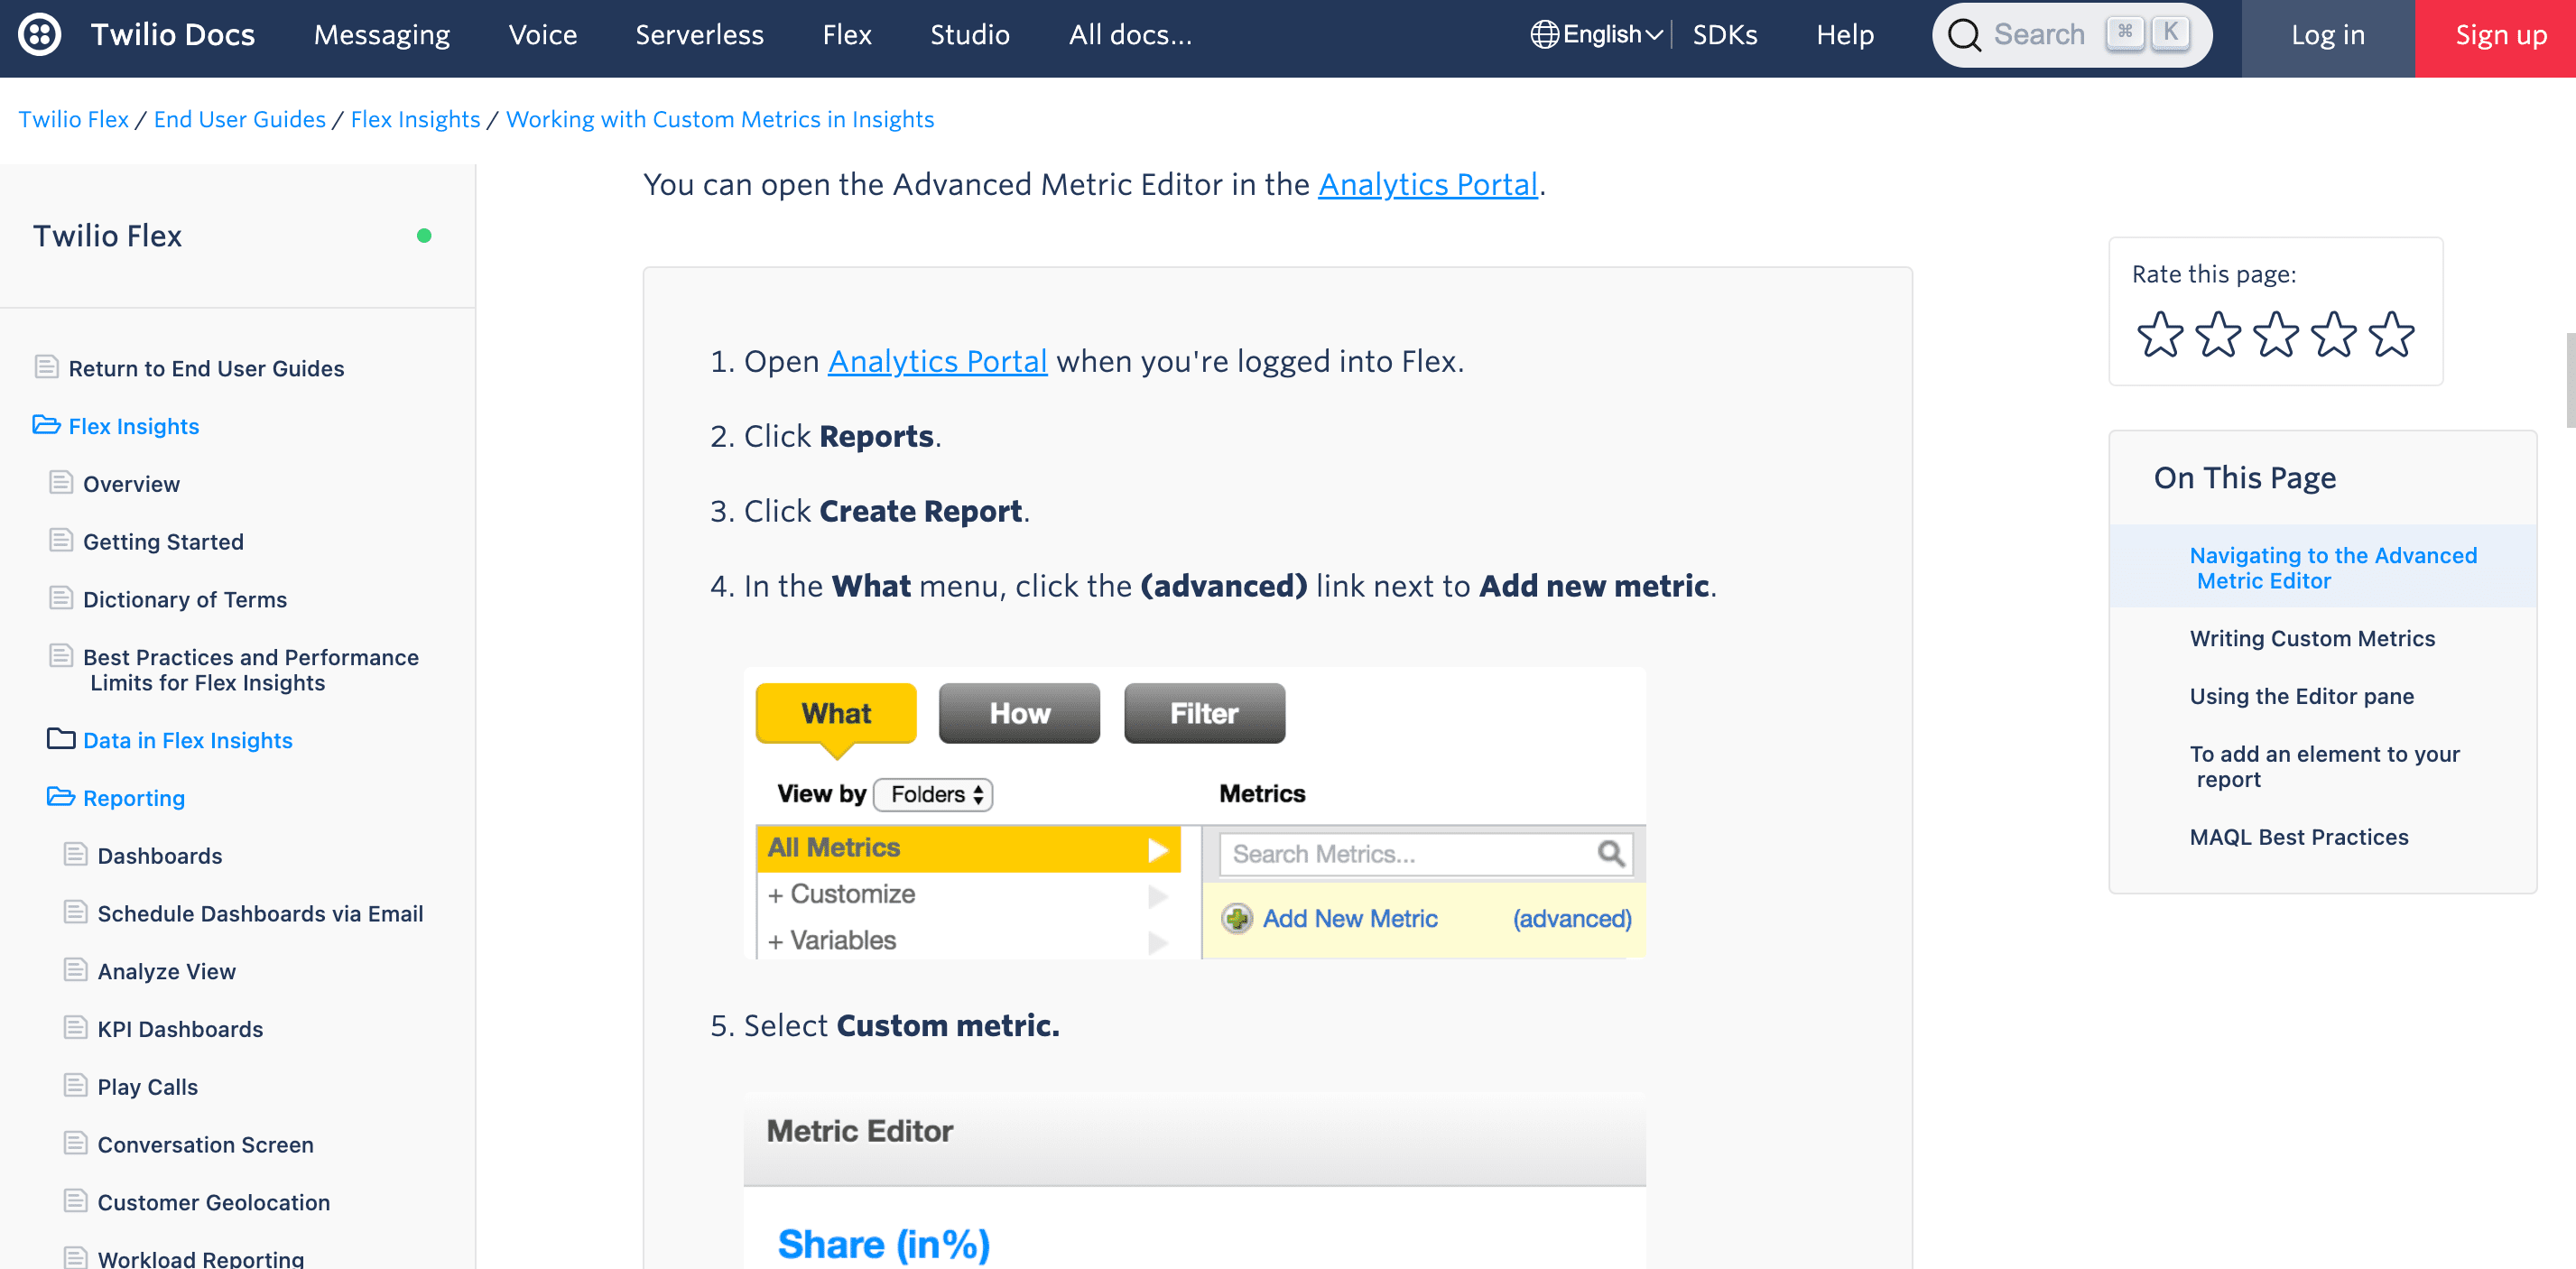Click the Data in Flex Insights folder icon
The height and width of the screenshot is (1269, 2576).
[61, 739]
